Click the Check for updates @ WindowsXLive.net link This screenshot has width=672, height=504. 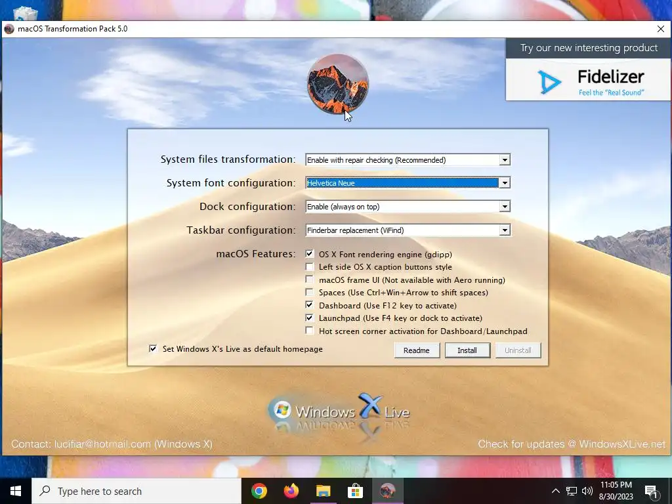572,444
